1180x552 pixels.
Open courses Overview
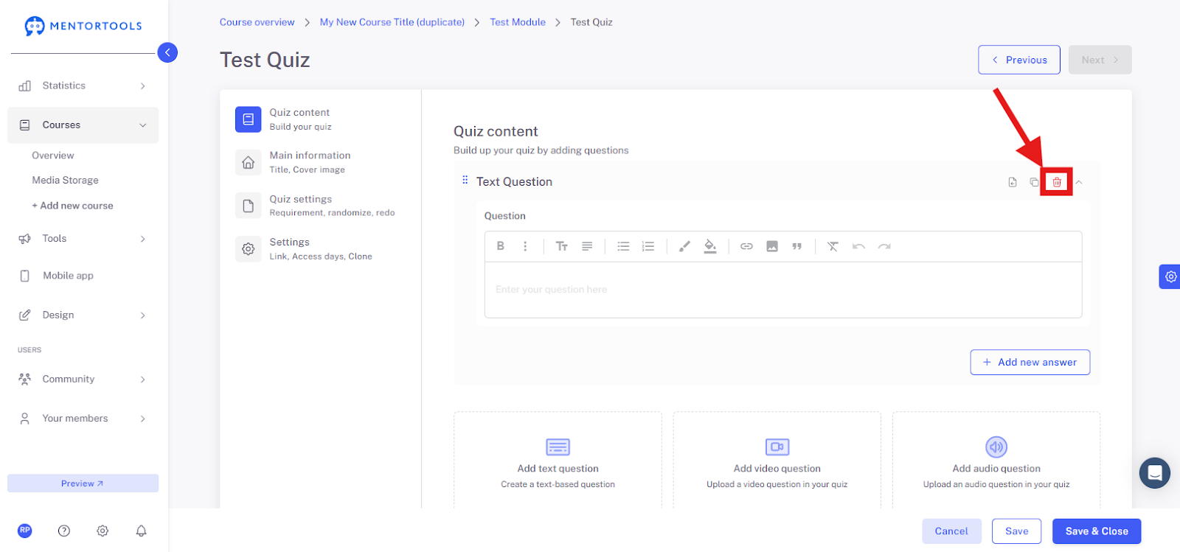53,156
